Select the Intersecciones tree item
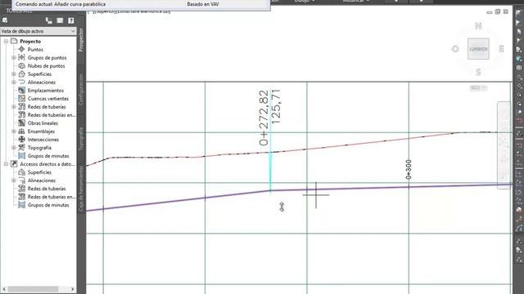Screen dimensions: 524x294 point(43,140)
